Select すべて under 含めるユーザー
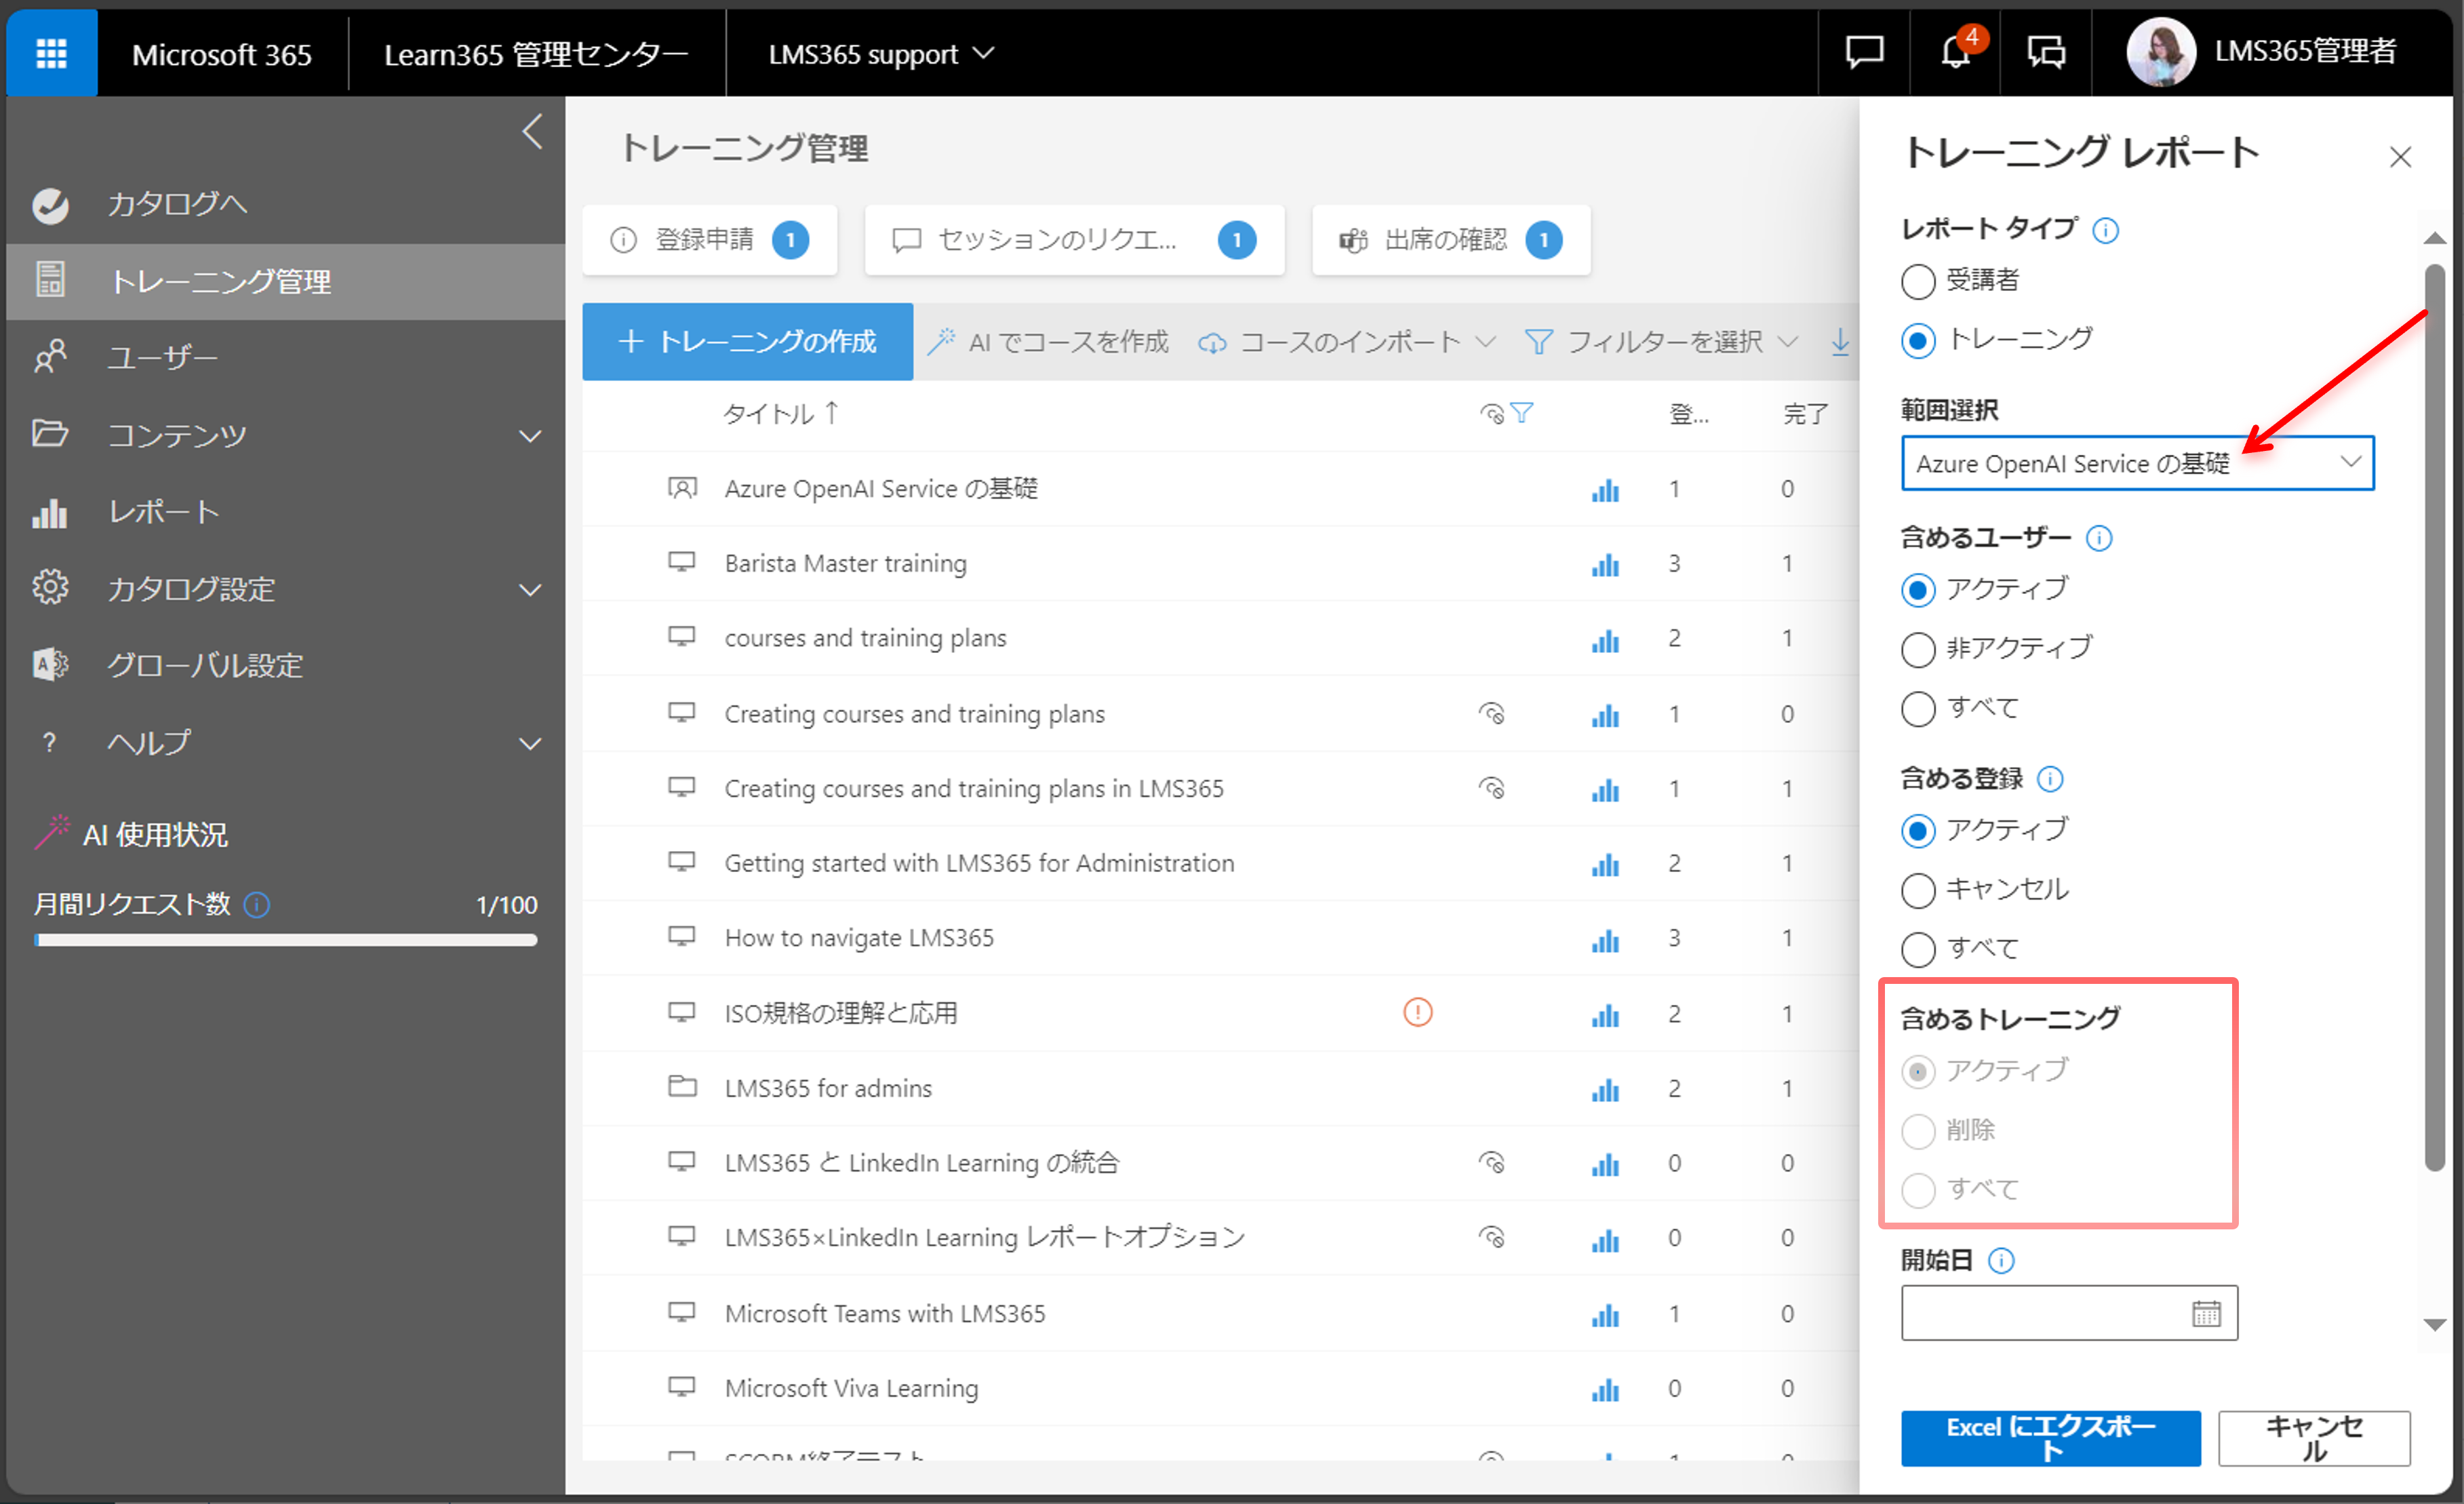 click(x=1917, y=708)
